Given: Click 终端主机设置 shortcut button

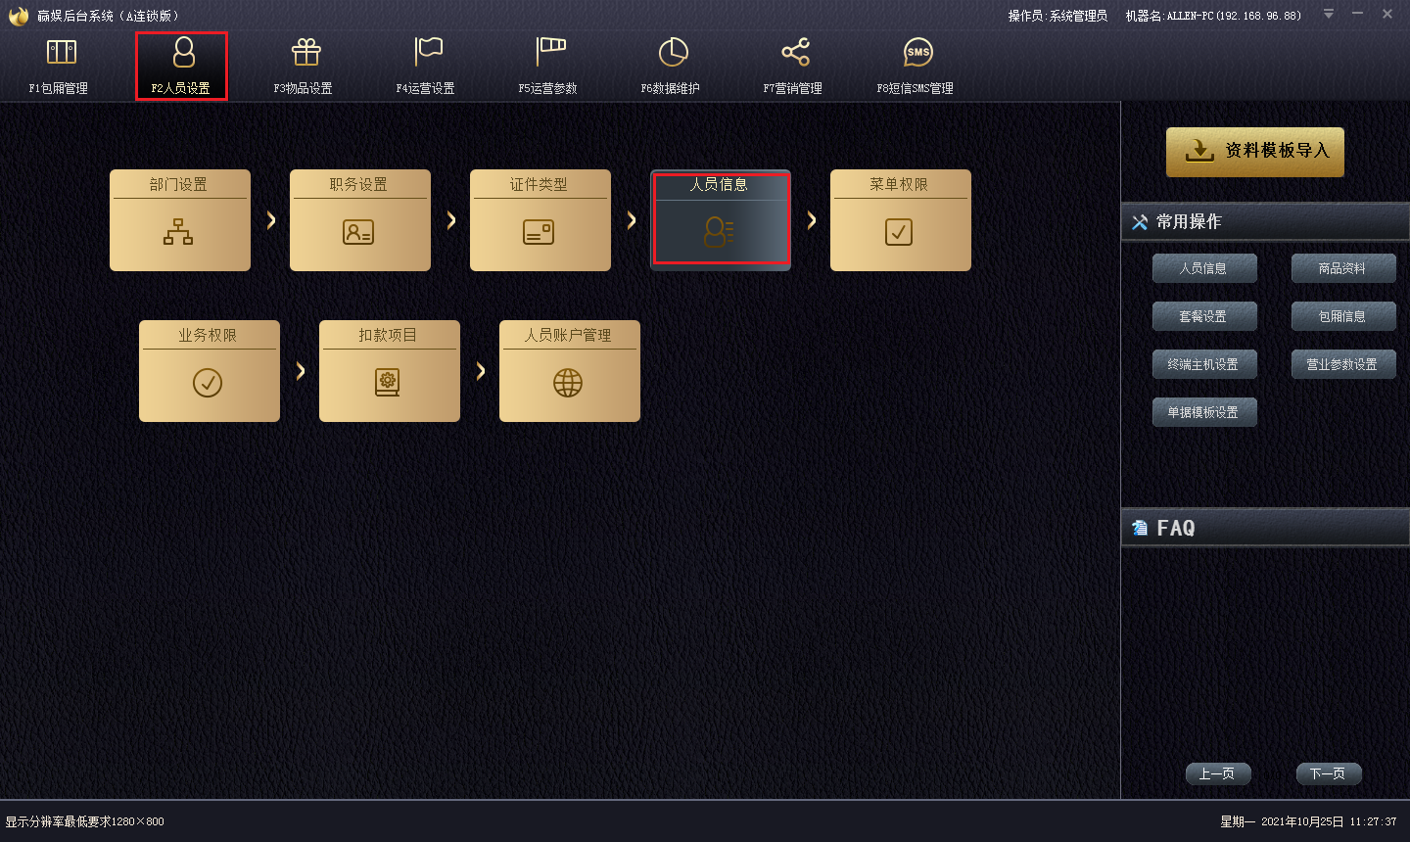Looking at the screenshot, I should [x=1204, y=364].
